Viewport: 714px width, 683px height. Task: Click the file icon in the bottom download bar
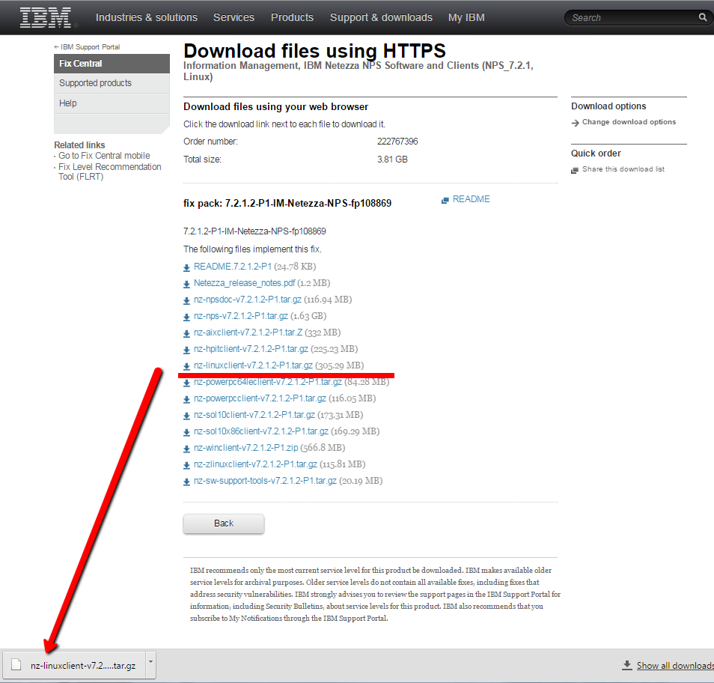point(16,664)
